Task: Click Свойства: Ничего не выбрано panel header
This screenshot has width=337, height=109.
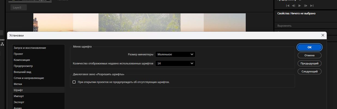Action: (296, 13)
